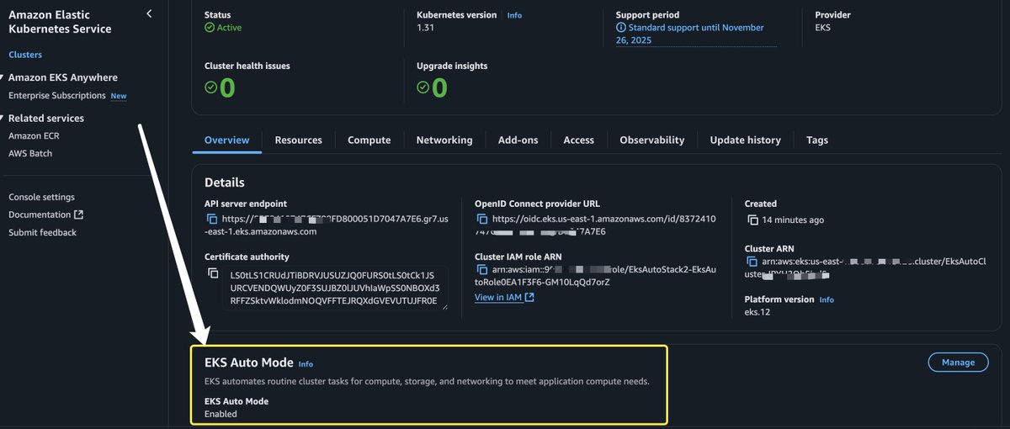Screen dimensions: 1010x429
Task: Switch to the Overview tab
Action: [227, 140]
